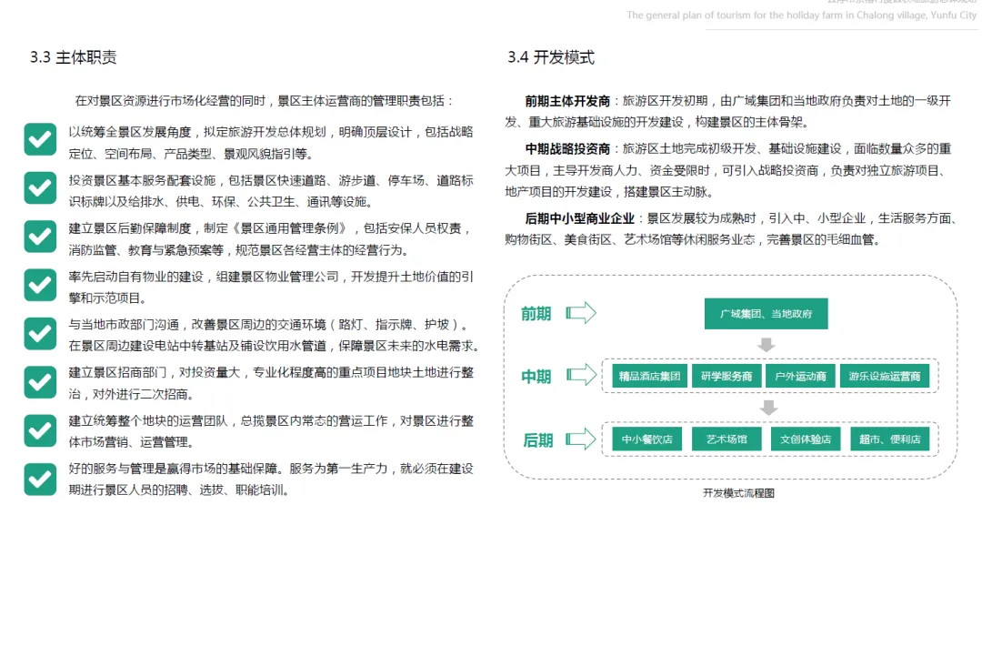Viewport: 982px width, 646px height.
Task: Click the checkmark beside 与当地市政部门沟通
Action: tap(40, 333)
